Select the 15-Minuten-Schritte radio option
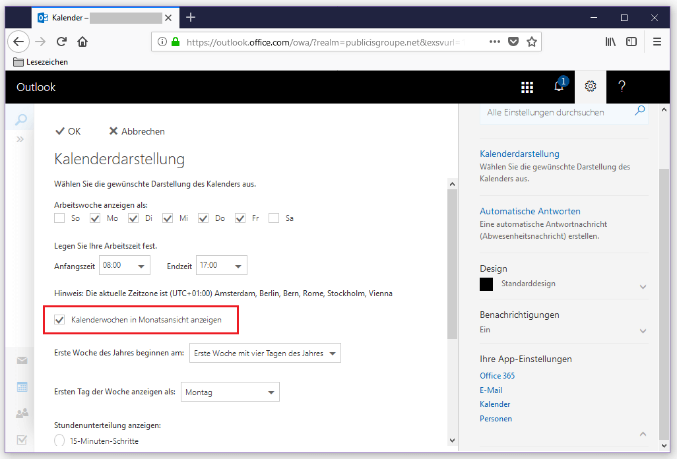 click(60, 441)
